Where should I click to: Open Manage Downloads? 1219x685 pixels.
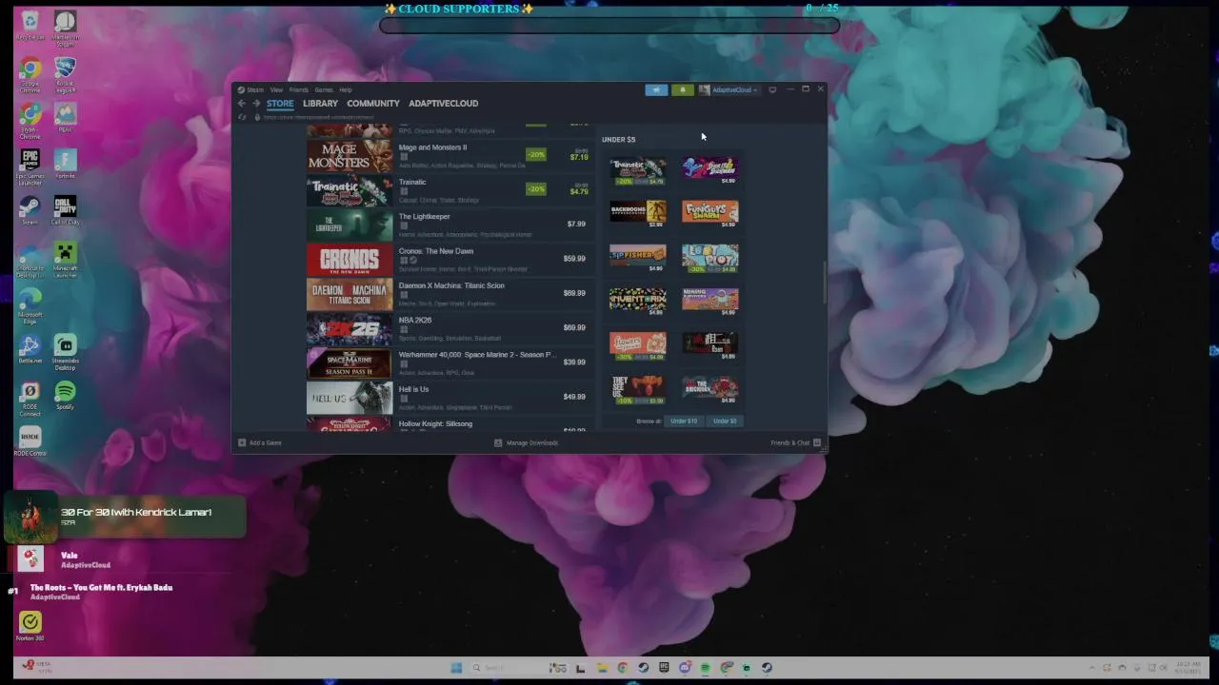tap(532, 442)
